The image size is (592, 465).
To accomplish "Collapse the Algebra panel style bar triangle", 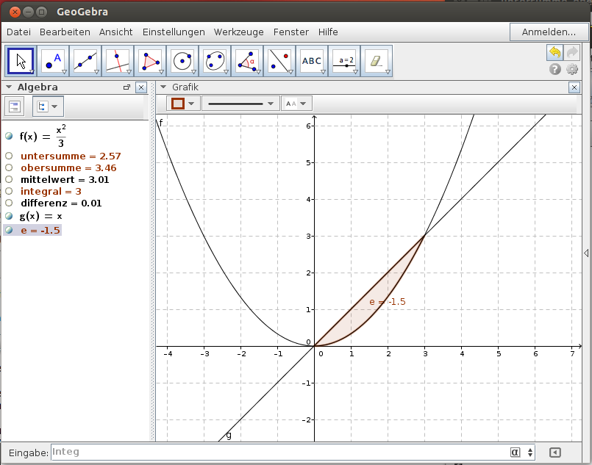I will [9, 87].
